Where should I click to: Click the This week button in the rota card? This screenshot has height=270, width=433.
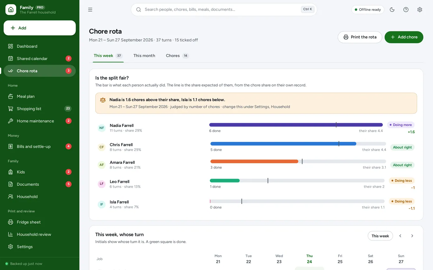click(380, 236)
